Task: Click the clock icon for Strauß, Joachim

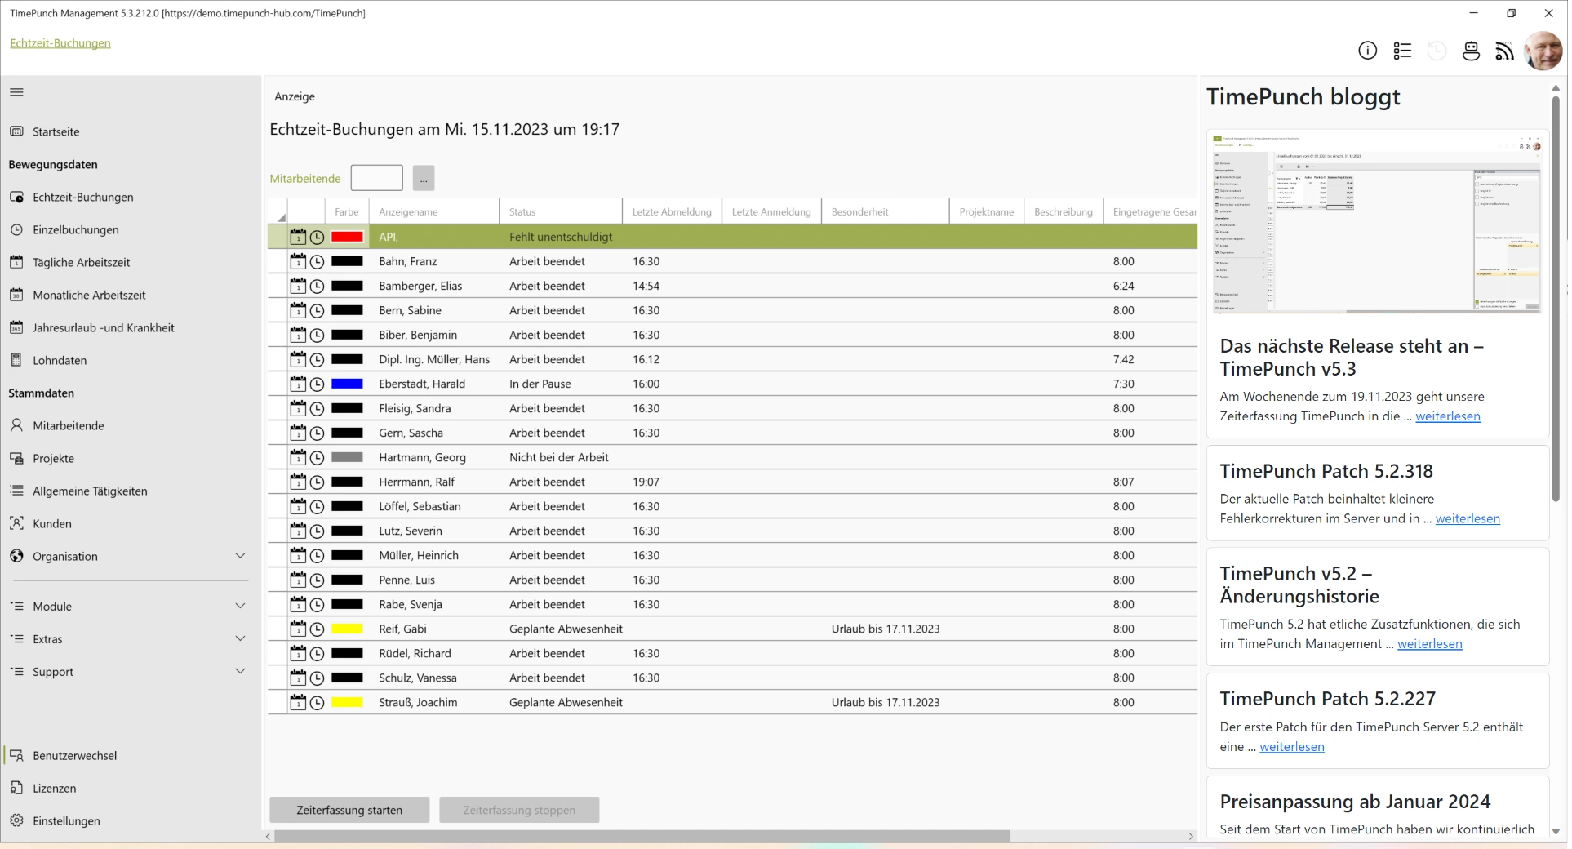Action: click(317, 703)
